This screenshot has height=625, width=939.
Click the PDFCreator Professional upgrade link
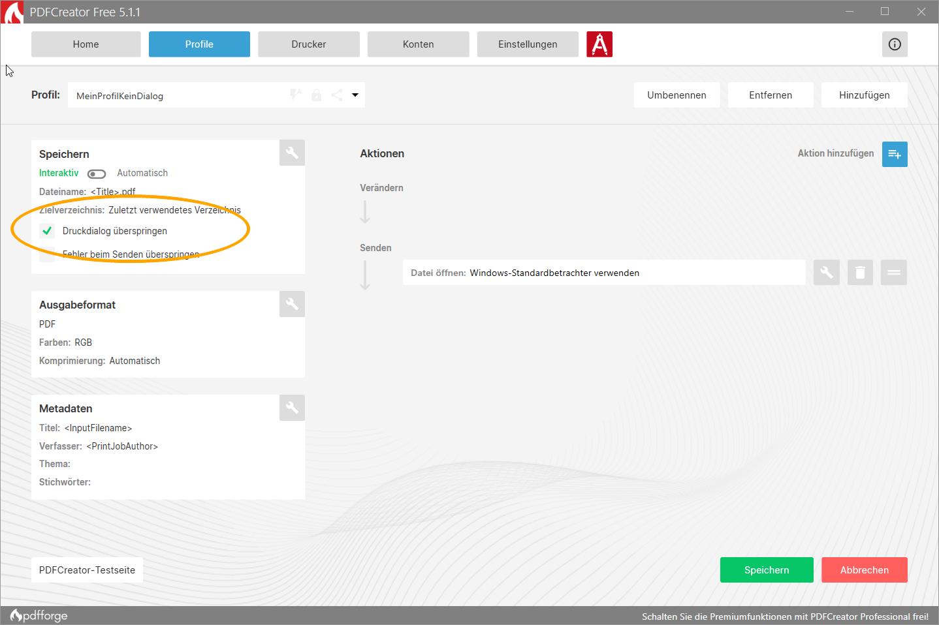click(x=785, y=617)
